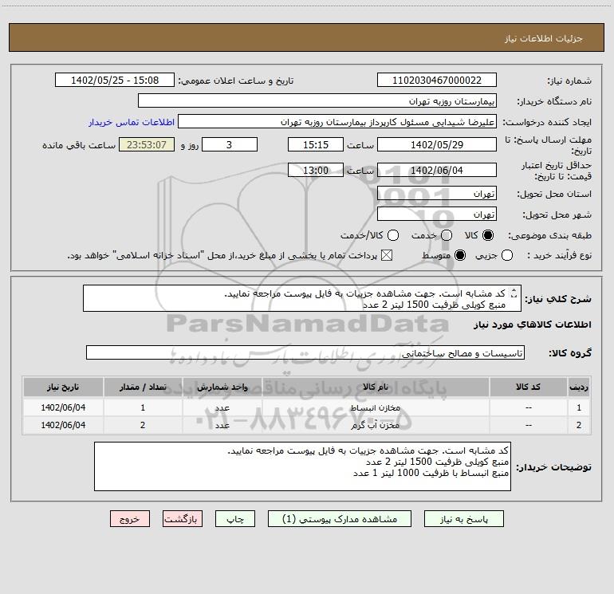Click the شماره نیاز field 1102030467000022
The image size is (614, 594).
[437, 80]
